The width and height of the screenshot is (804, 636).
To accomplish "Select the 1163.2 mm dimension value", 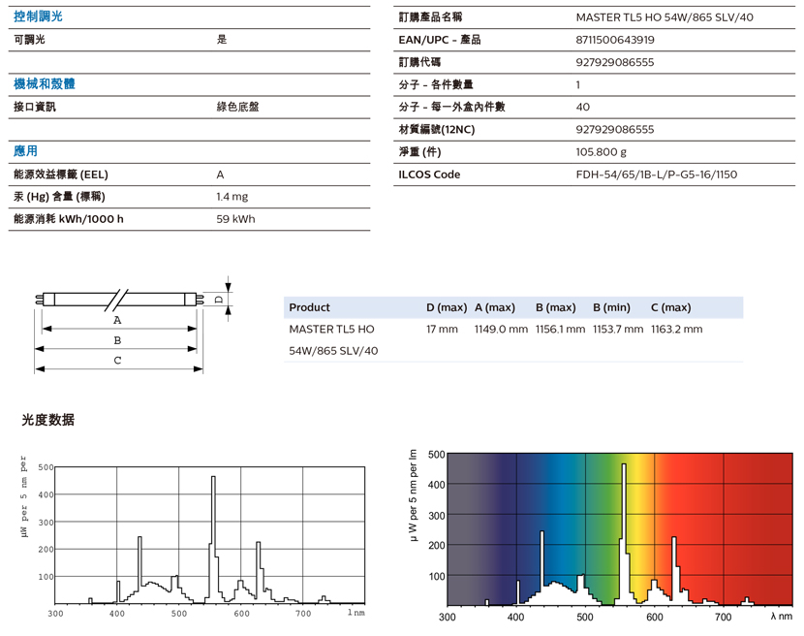I will pos(677,329).
